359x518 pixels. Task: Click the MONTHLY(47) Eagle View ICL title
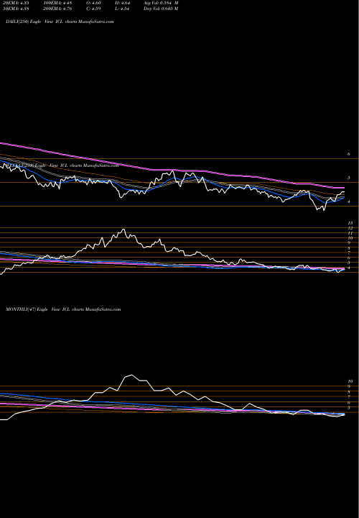pyautogui.click(x=63, y=309)
